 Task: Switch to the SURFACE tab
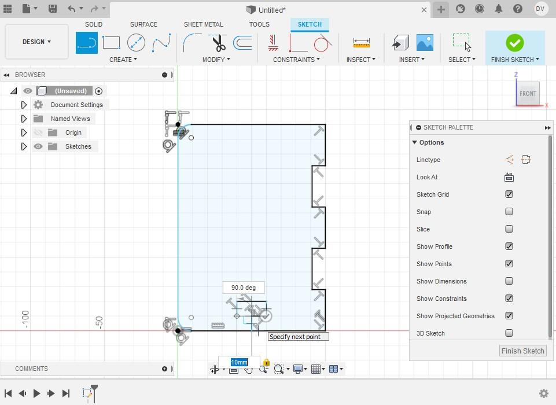tap(143, 24)
